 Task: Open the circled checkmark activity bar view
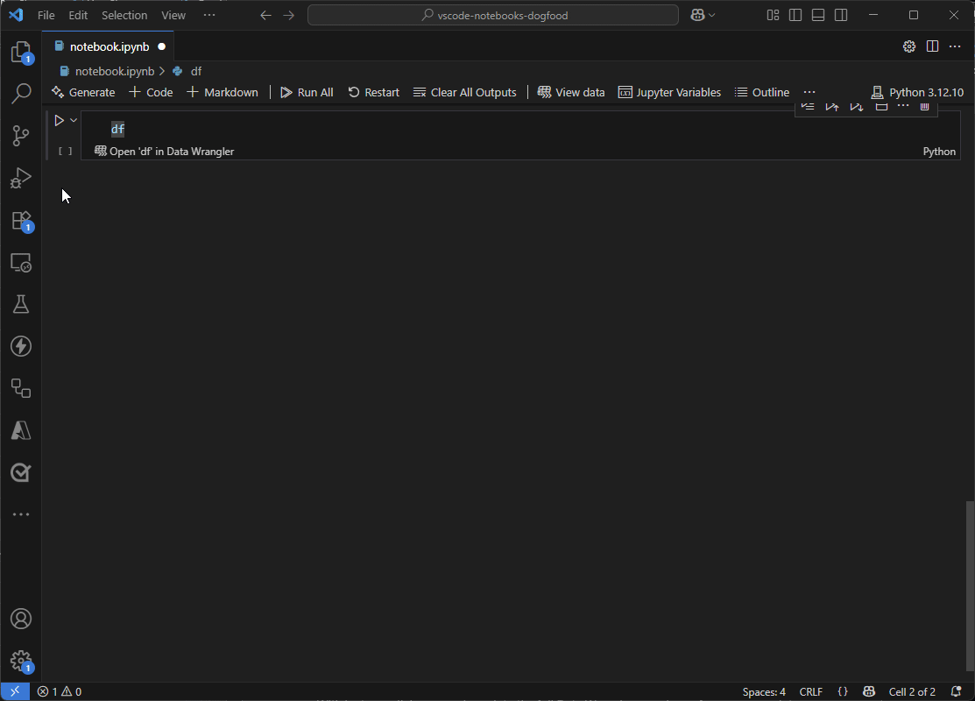tap(21, 472)
